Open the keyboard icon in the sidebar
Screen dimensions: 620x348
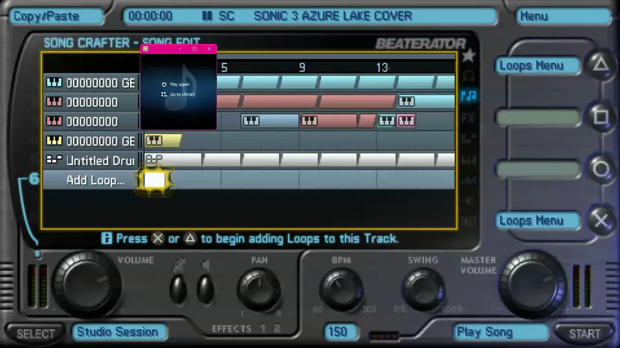[x=468, y=160]
